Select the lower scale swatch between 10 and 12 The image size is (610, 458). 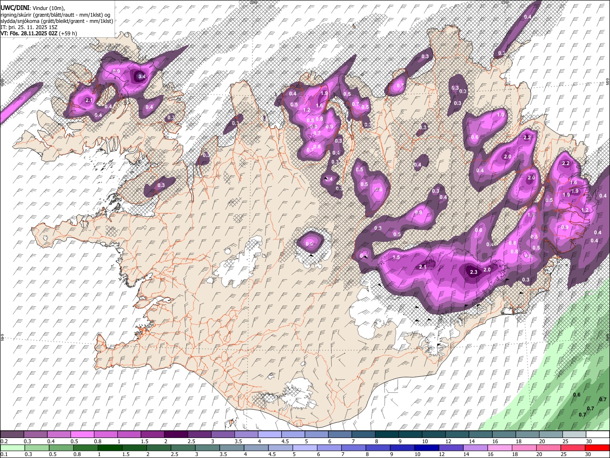pos(426,448)
